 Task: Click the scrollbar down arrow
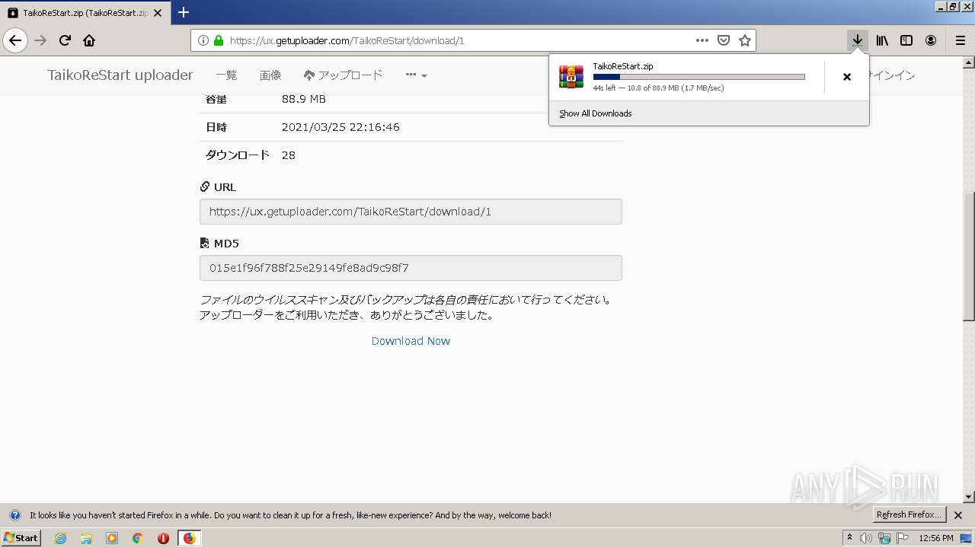(x=969, y=497)
